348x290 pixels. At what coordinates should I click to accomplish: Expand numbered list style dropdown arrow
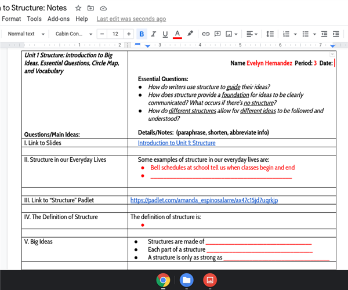295,34
